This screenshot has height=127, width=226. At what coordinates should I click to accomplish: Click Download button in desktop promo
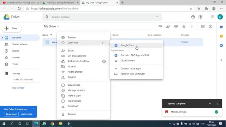pyautogui.click(x=11, y=114)
